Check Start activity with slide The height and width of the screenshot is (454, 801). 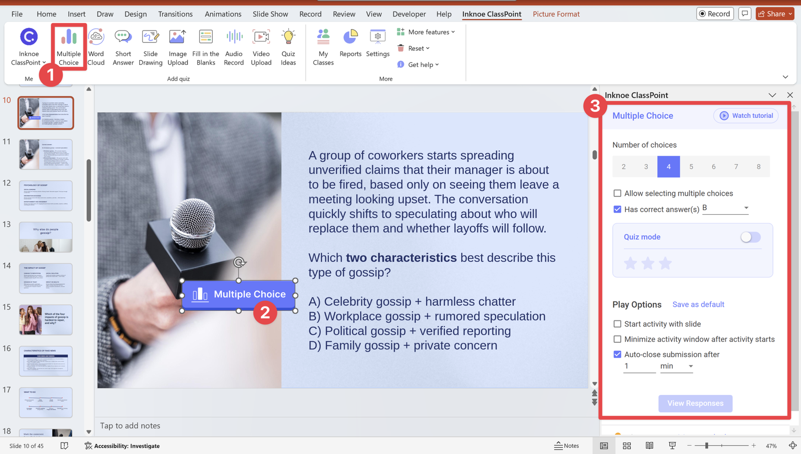point(617,324)
